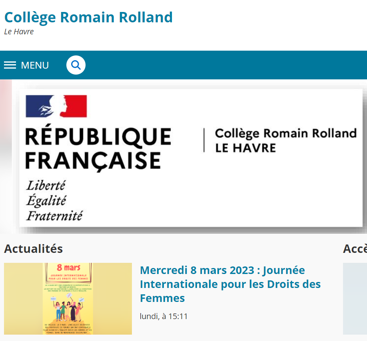This screenshot has height=341, width=367.
Task: Click the timestamp lundi, à 15:11
Action: pos(164,316)
